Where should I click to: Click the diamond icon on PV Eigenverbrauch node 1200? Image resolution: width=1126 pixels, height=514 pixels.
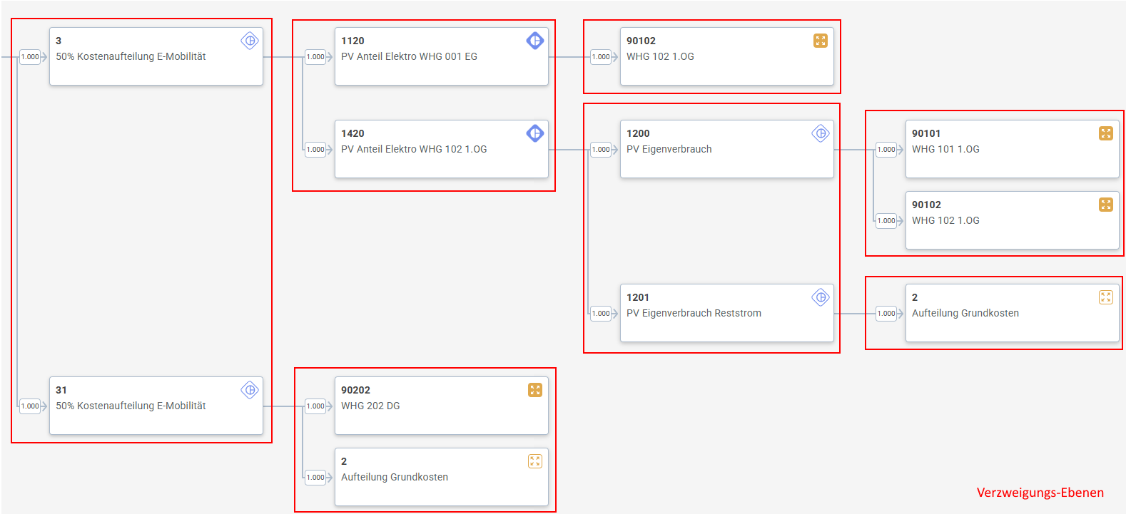820,133
